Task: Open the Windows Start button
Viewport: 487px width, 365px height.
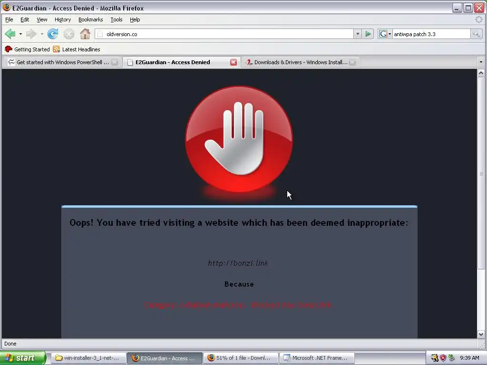Action: point(22,358)
